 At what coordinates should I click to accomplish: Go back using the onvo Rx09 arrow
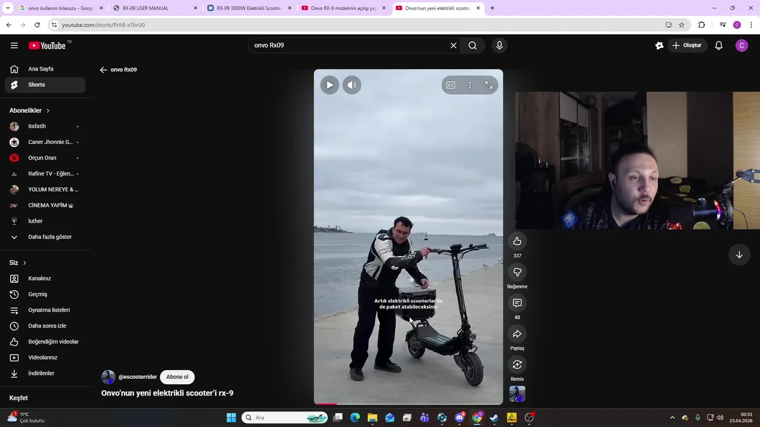(103, 70)
